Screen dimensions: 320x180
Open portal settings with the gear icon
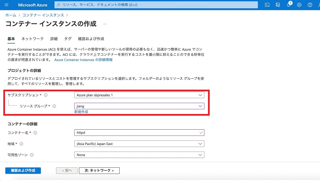[299, 5]
